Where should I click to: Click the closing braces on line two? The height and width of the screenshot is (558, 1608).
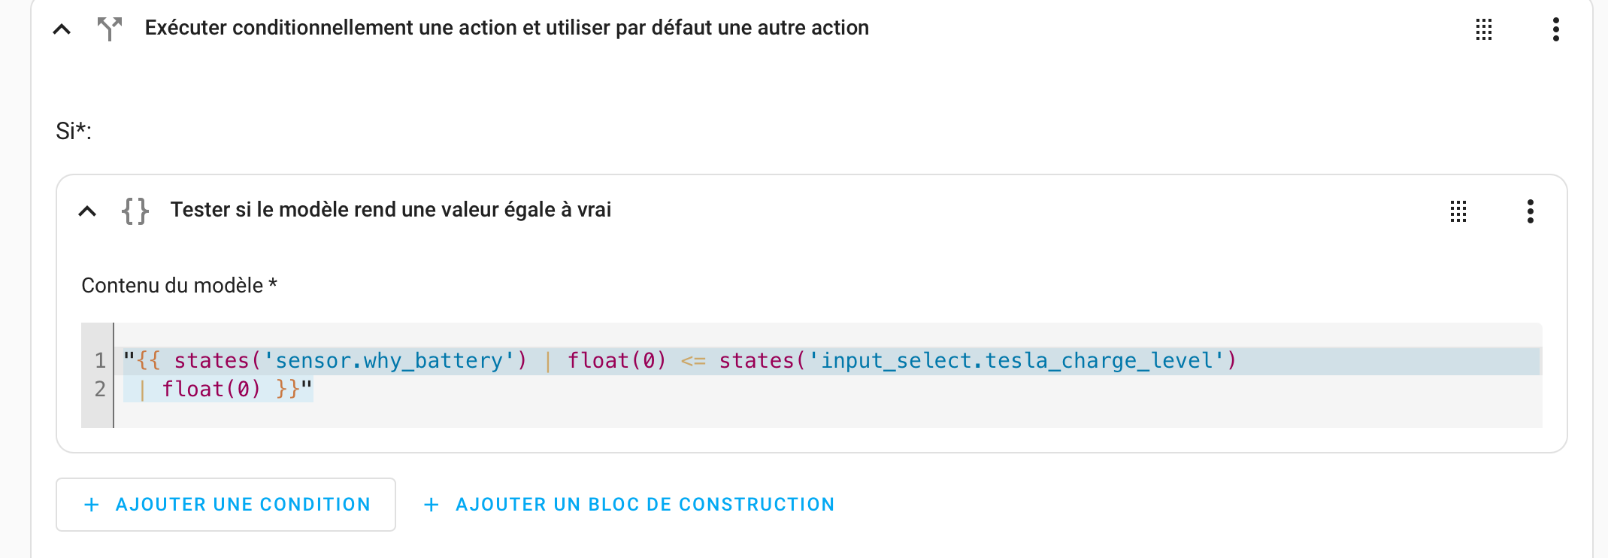pyautogui.click(x=288, y=389)
